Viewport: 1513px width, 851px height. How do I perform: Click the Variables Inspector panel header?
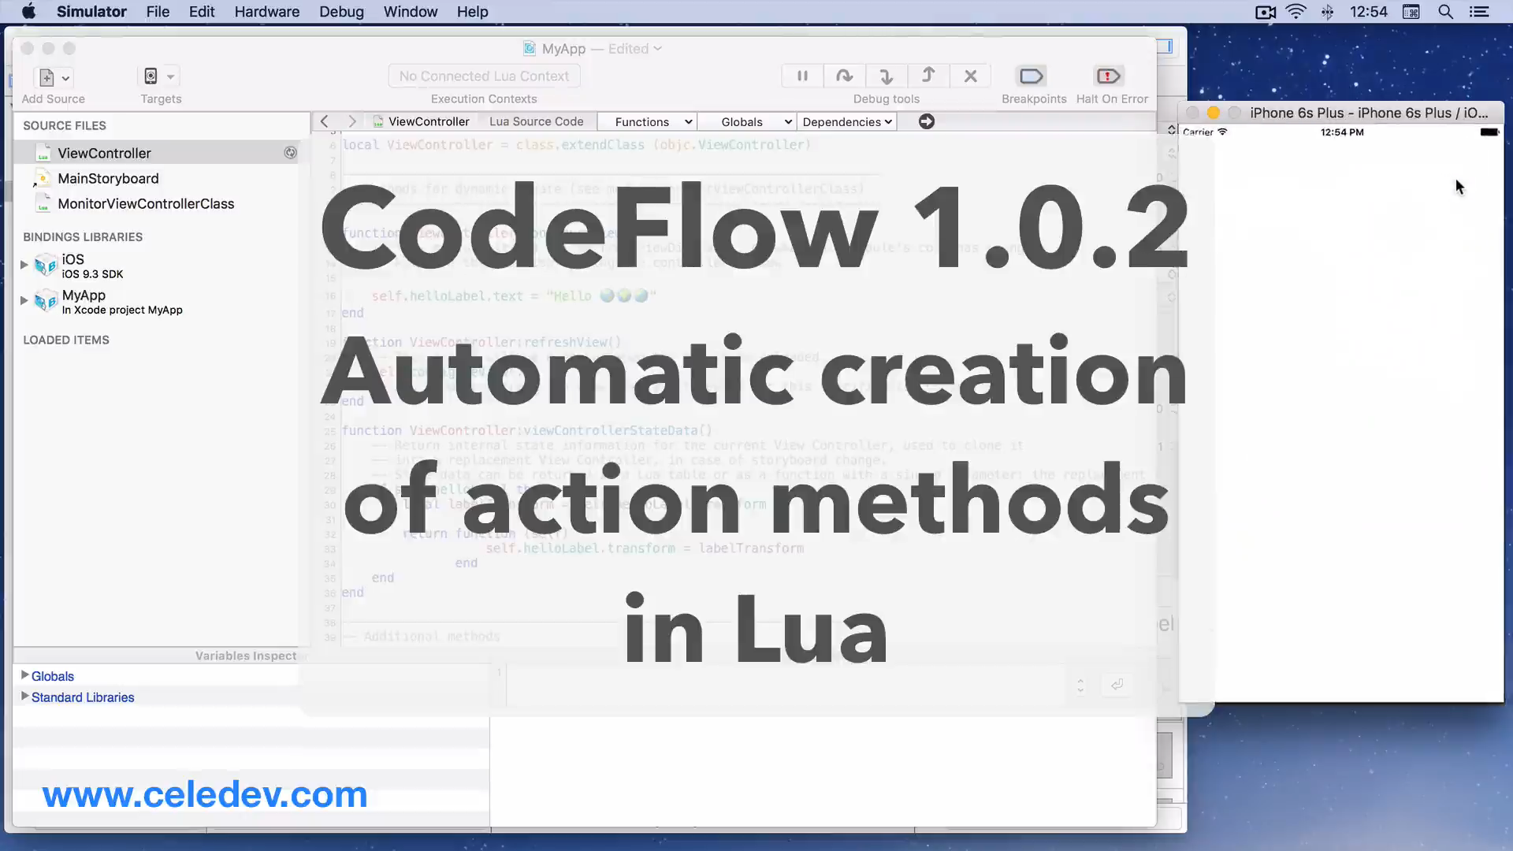click(x=246, y=656)
